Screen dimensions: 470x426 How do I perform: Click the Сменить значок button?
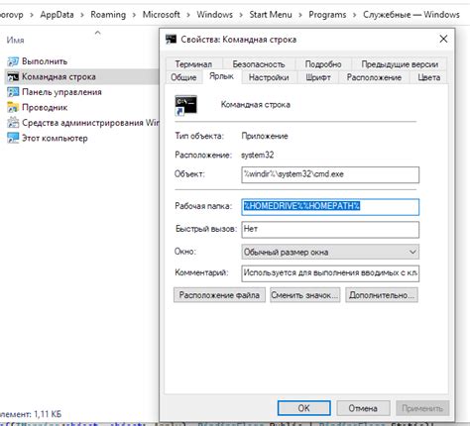click(x=304, y=295)
